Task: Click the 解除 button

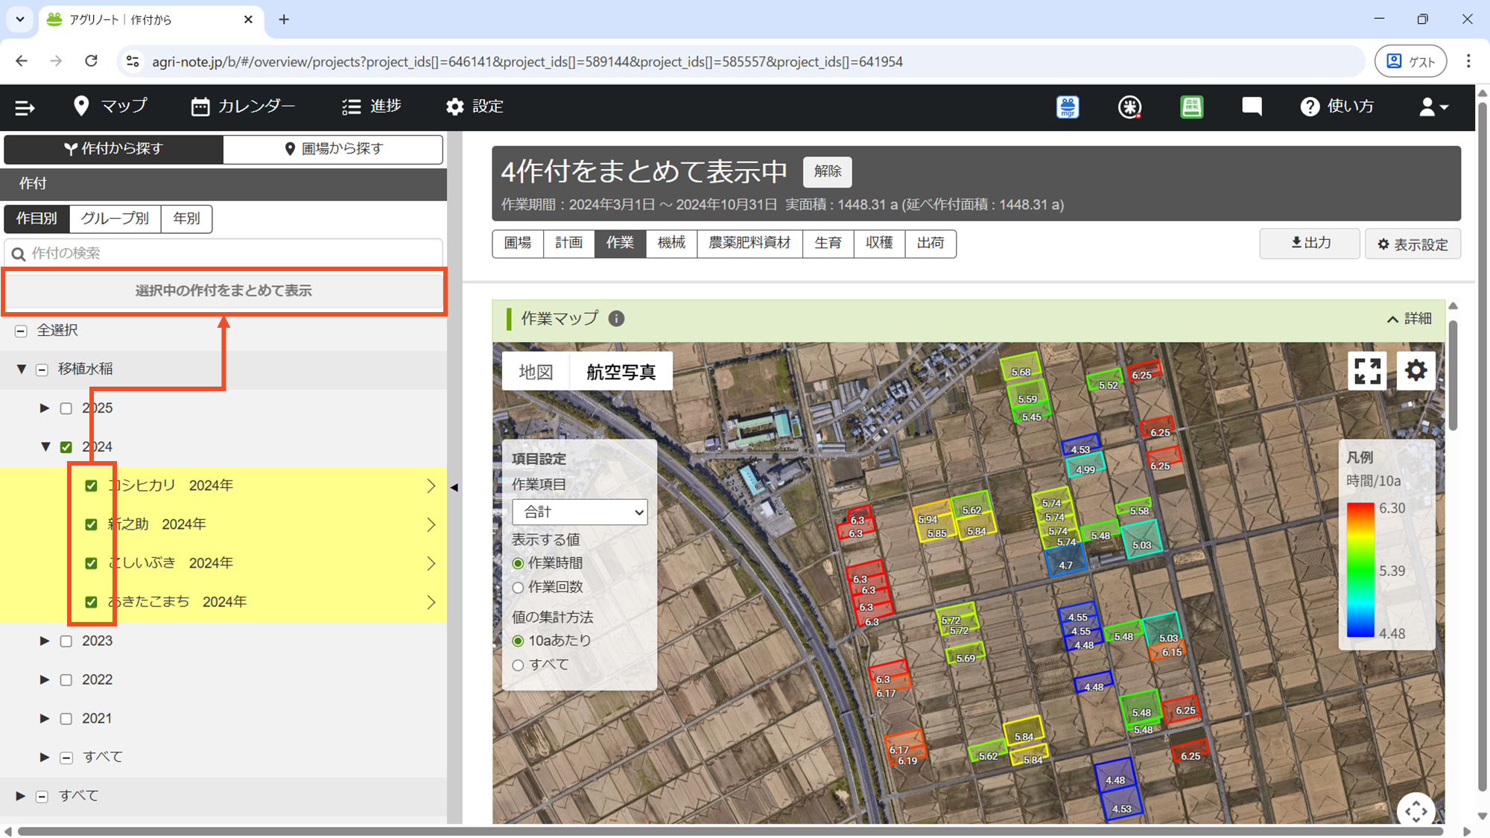Action: (x=827, y=171)
